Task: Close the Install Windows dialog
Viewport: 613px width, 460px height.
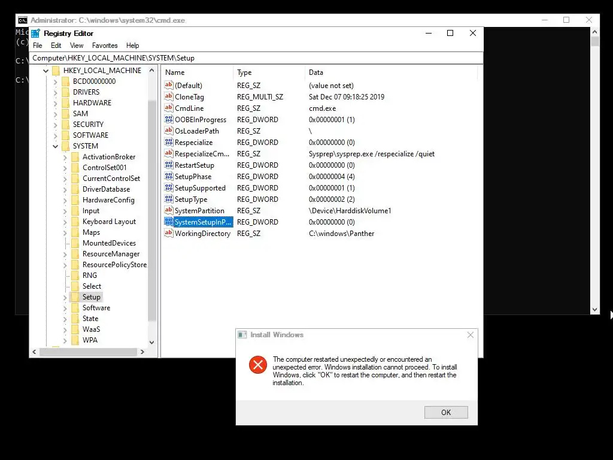Action: 471,335
